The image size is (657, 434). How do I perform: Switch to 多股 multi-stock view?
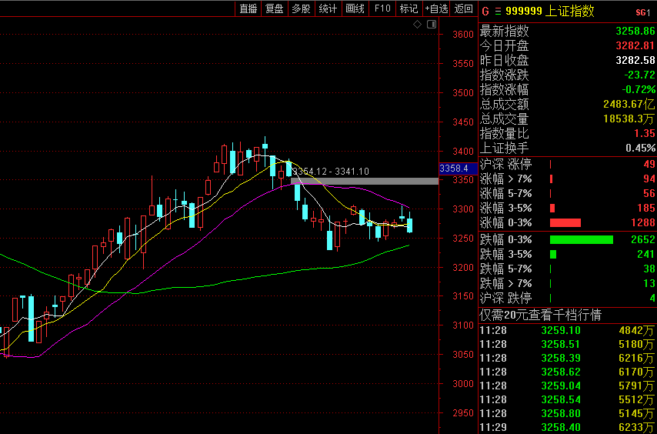301,8
